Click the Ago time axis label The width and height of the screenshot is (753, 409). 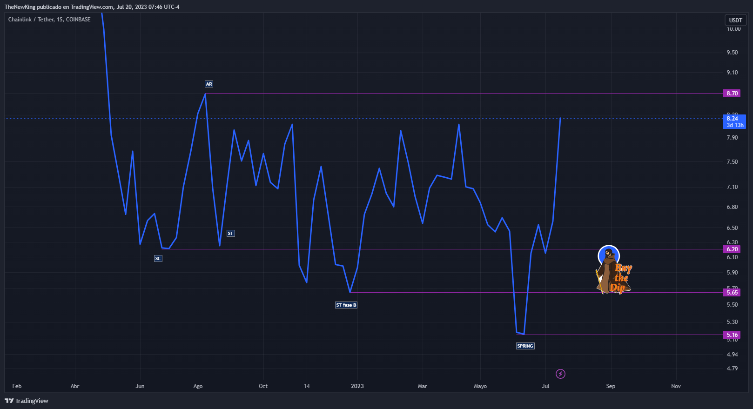[198, 386]
